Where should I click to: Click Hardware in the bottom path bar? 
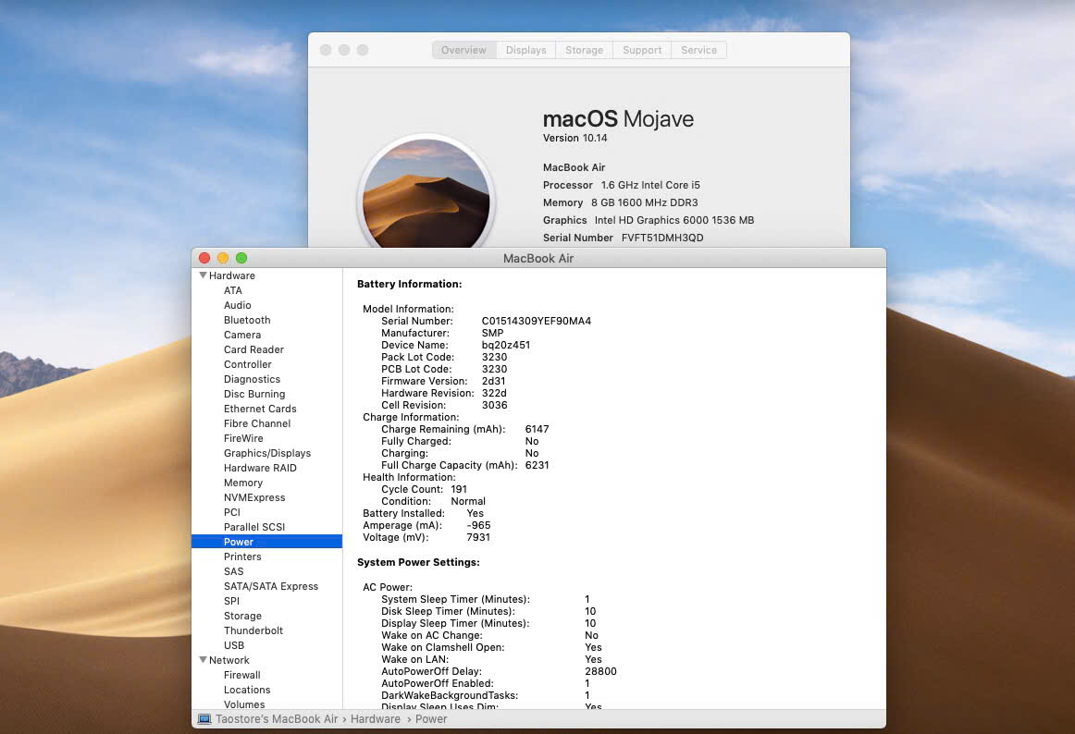375,719
